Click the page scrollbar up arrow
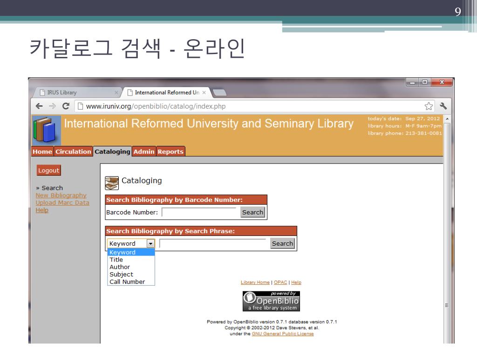The image size is (477, 358). pyautogui.click(x=447, y=118)
